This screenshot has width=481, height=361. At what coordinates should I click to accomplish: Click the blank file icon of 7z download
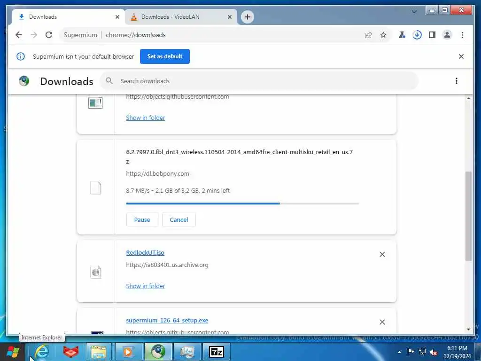[96, 188]
